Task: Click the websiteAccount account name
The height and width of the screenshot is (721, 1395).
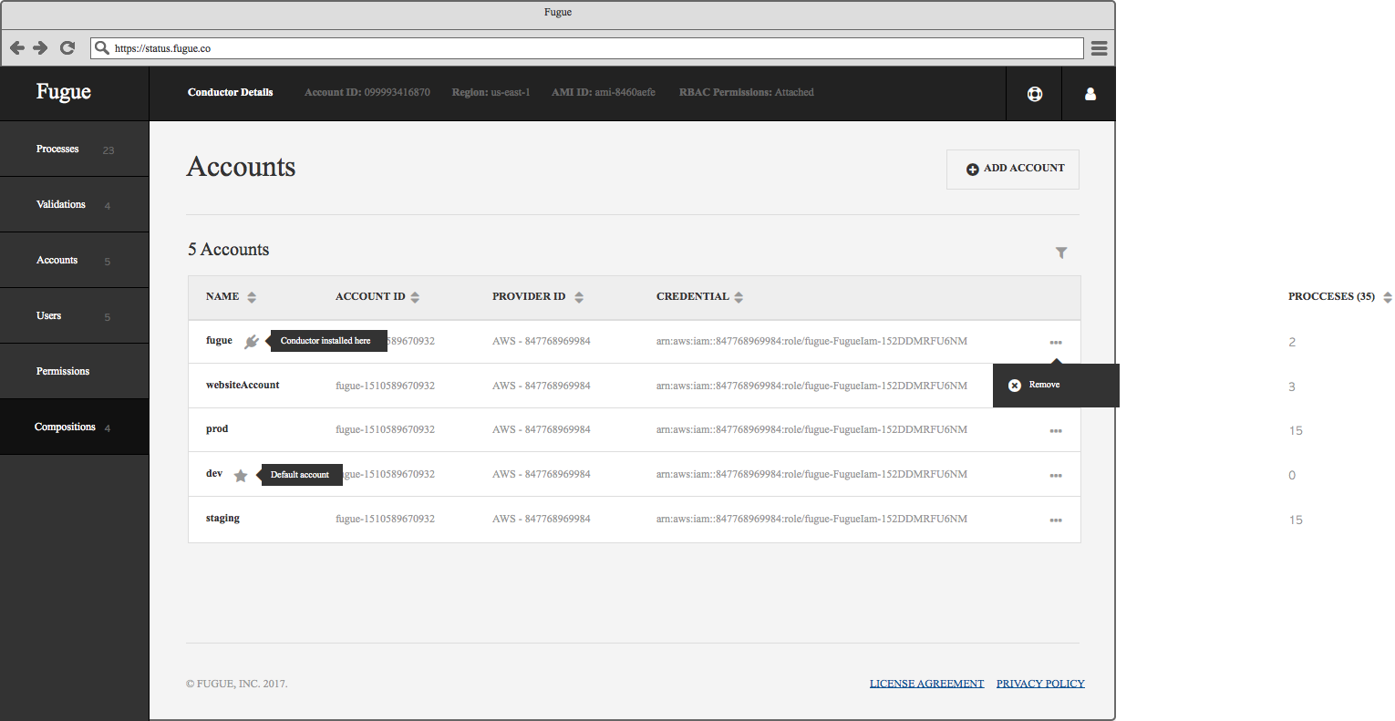Action: click(243, 385)
